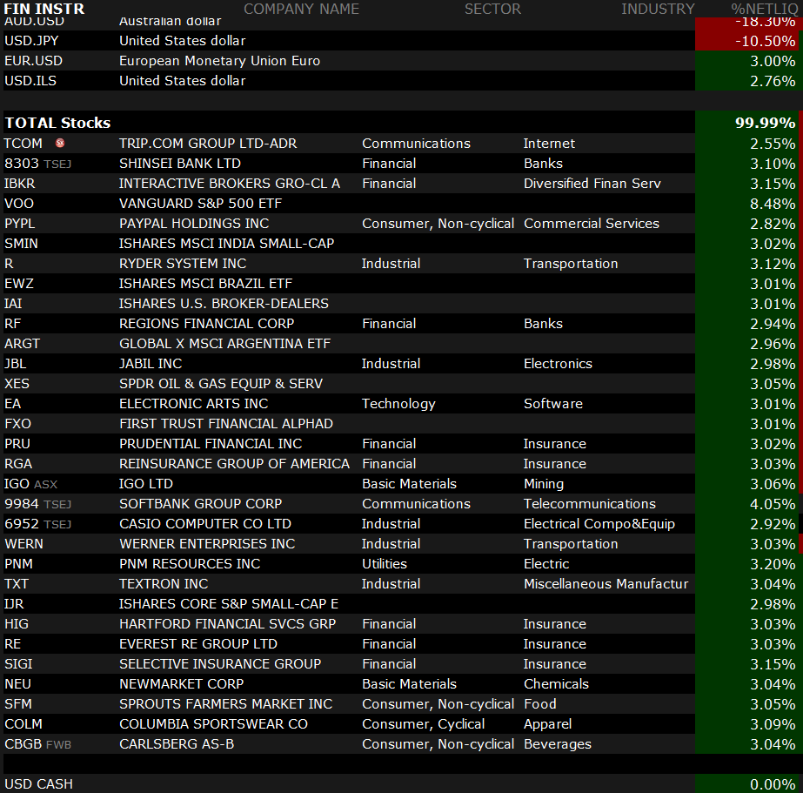Screen dimensions: 803x793
Task: Select FIRST TRUST FINANCIAL ALPHAD
Action: [226, 423]
